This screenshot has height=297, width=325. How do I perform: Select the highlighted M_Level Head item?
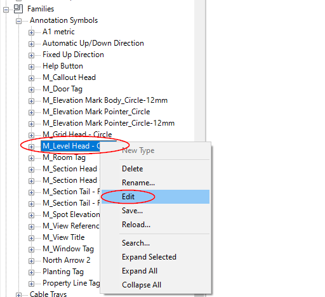tap(71, 146)
